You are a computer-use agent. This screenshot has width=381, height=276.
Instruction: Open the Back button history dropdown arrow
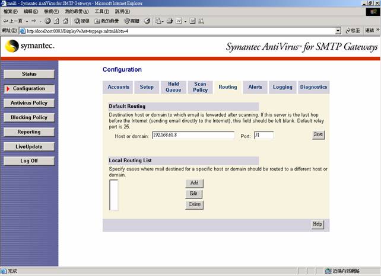tap(27, 21)
